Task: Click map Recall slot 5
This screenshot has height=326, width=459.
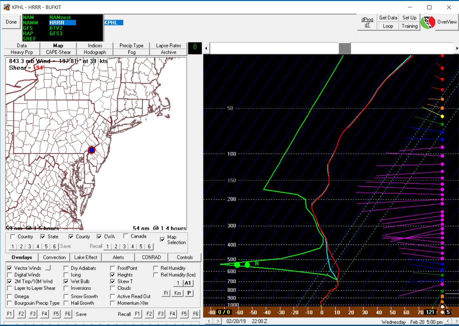Action: click(x=141, y=246)
